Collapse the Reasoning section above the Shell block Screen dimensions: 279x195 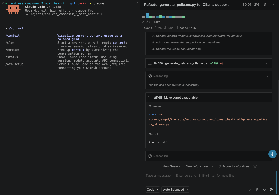[x=267, y=76]
